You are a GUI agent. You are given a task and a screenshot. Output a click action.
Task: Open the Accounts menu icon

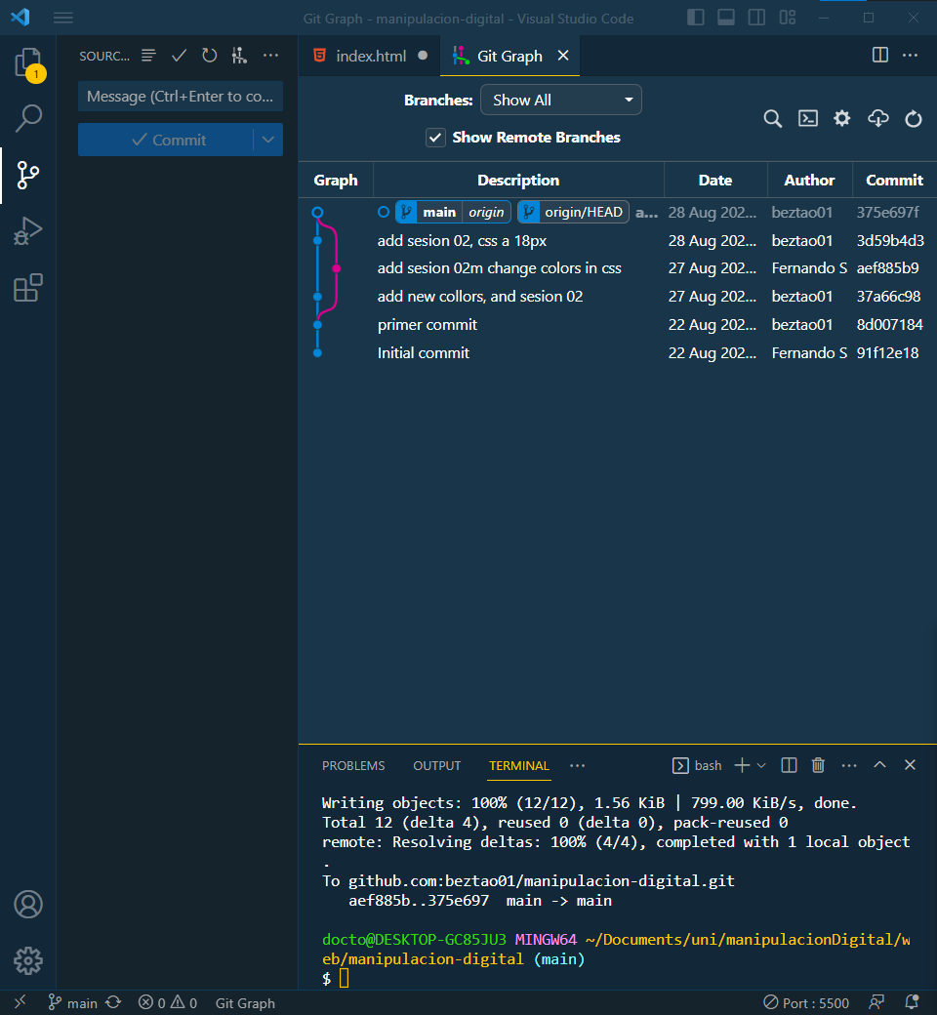pos(28,905)
